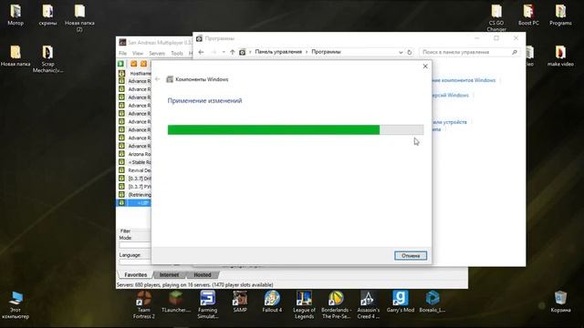Screen dimensions: 584x328
Task: Click the first orange toolbar icon in SAMP
Action: [x=134, y=64]
